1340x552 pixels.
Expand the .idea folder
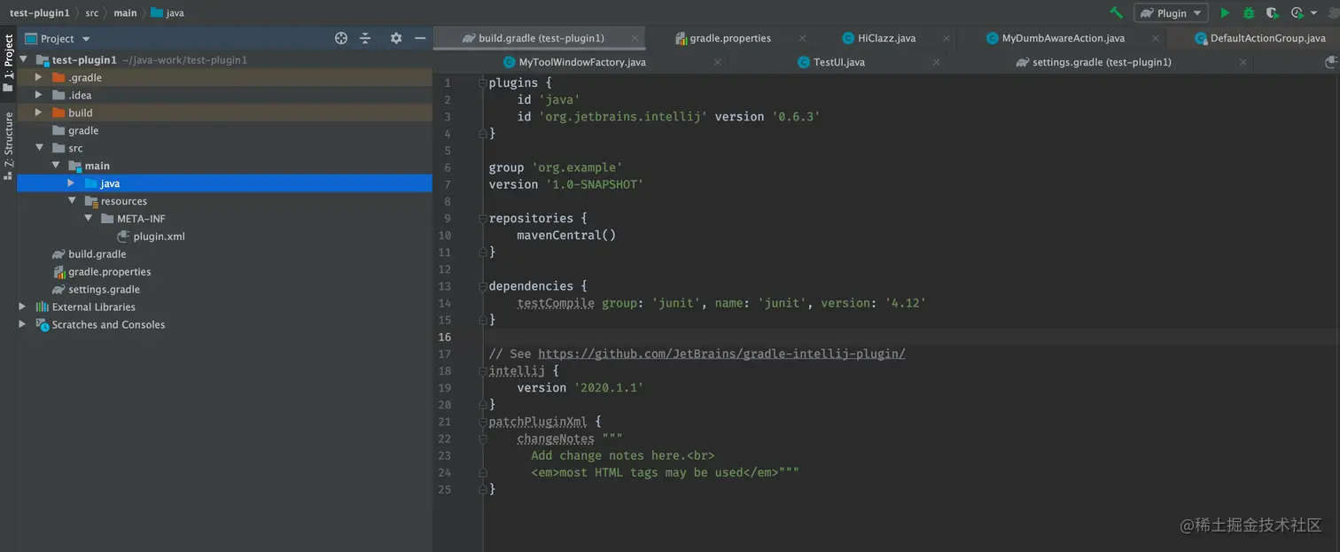coord(38,95)
